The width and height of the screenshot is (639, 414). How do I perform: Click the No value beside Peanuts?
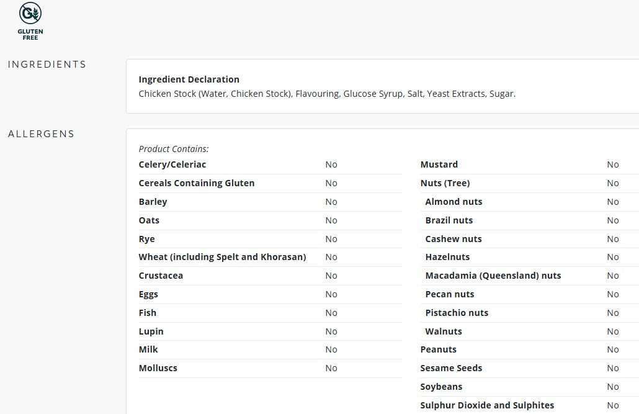point(612,349)
